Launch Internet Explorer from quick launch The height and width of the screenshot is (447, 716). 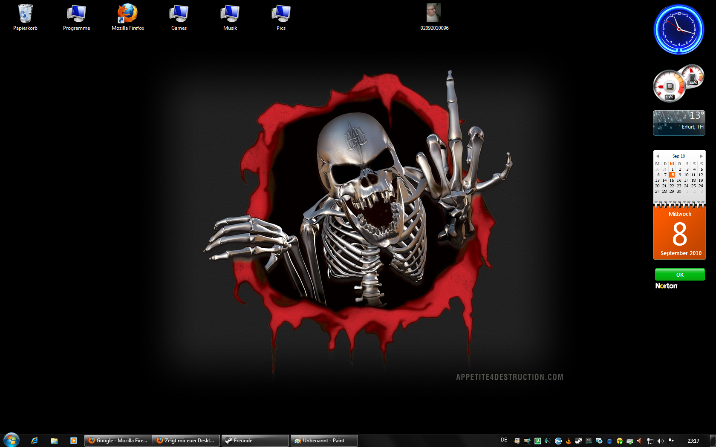click(35, 441)
